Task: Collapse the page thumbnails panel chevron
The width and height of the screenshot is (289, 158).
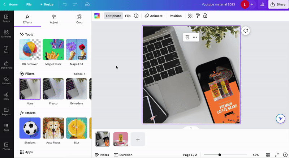Action: [191, 128]
